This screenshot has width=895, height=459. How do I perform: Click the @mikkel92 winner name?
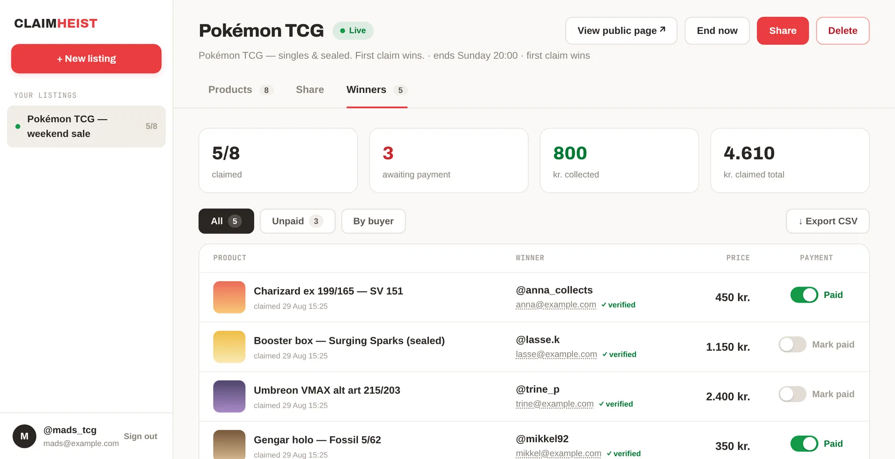coord(542,439)
